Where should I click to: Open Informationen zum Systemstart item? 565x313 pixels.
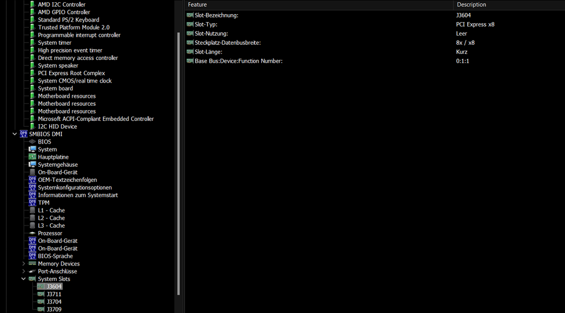(78, 195)
